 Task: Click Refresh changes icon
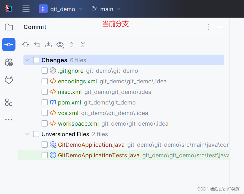(26, 45)
